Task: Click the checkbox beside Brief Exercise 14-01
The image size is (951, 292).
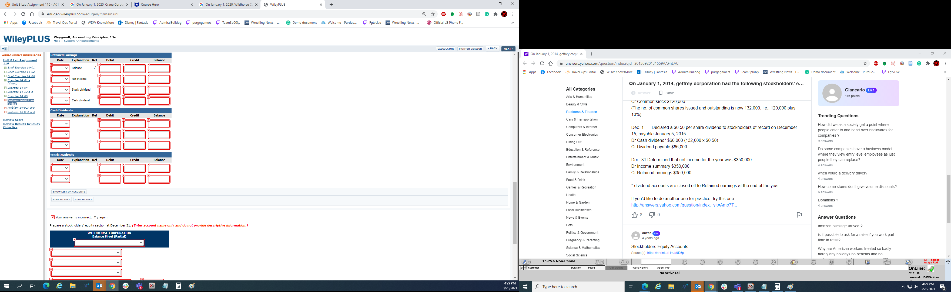Action: click(5, 68)
